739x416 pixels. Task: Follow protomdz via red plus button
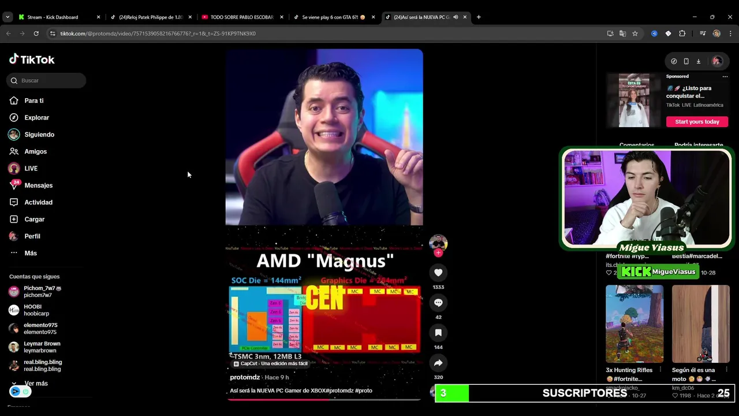[438, 253]
